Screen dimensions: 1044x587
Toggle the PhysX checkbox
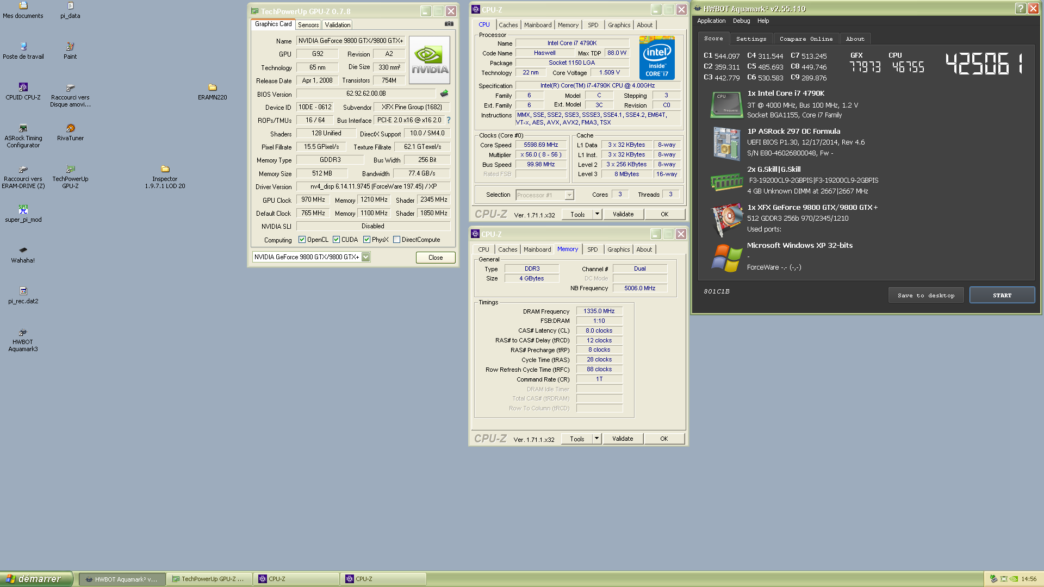pyautogui.click(x=366, y=240)
